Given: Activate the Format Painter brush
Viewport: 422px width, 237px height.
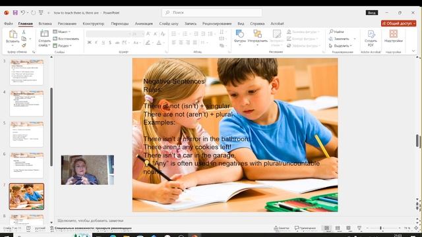Looking at the screenshot, I should (x=24, y=45).
